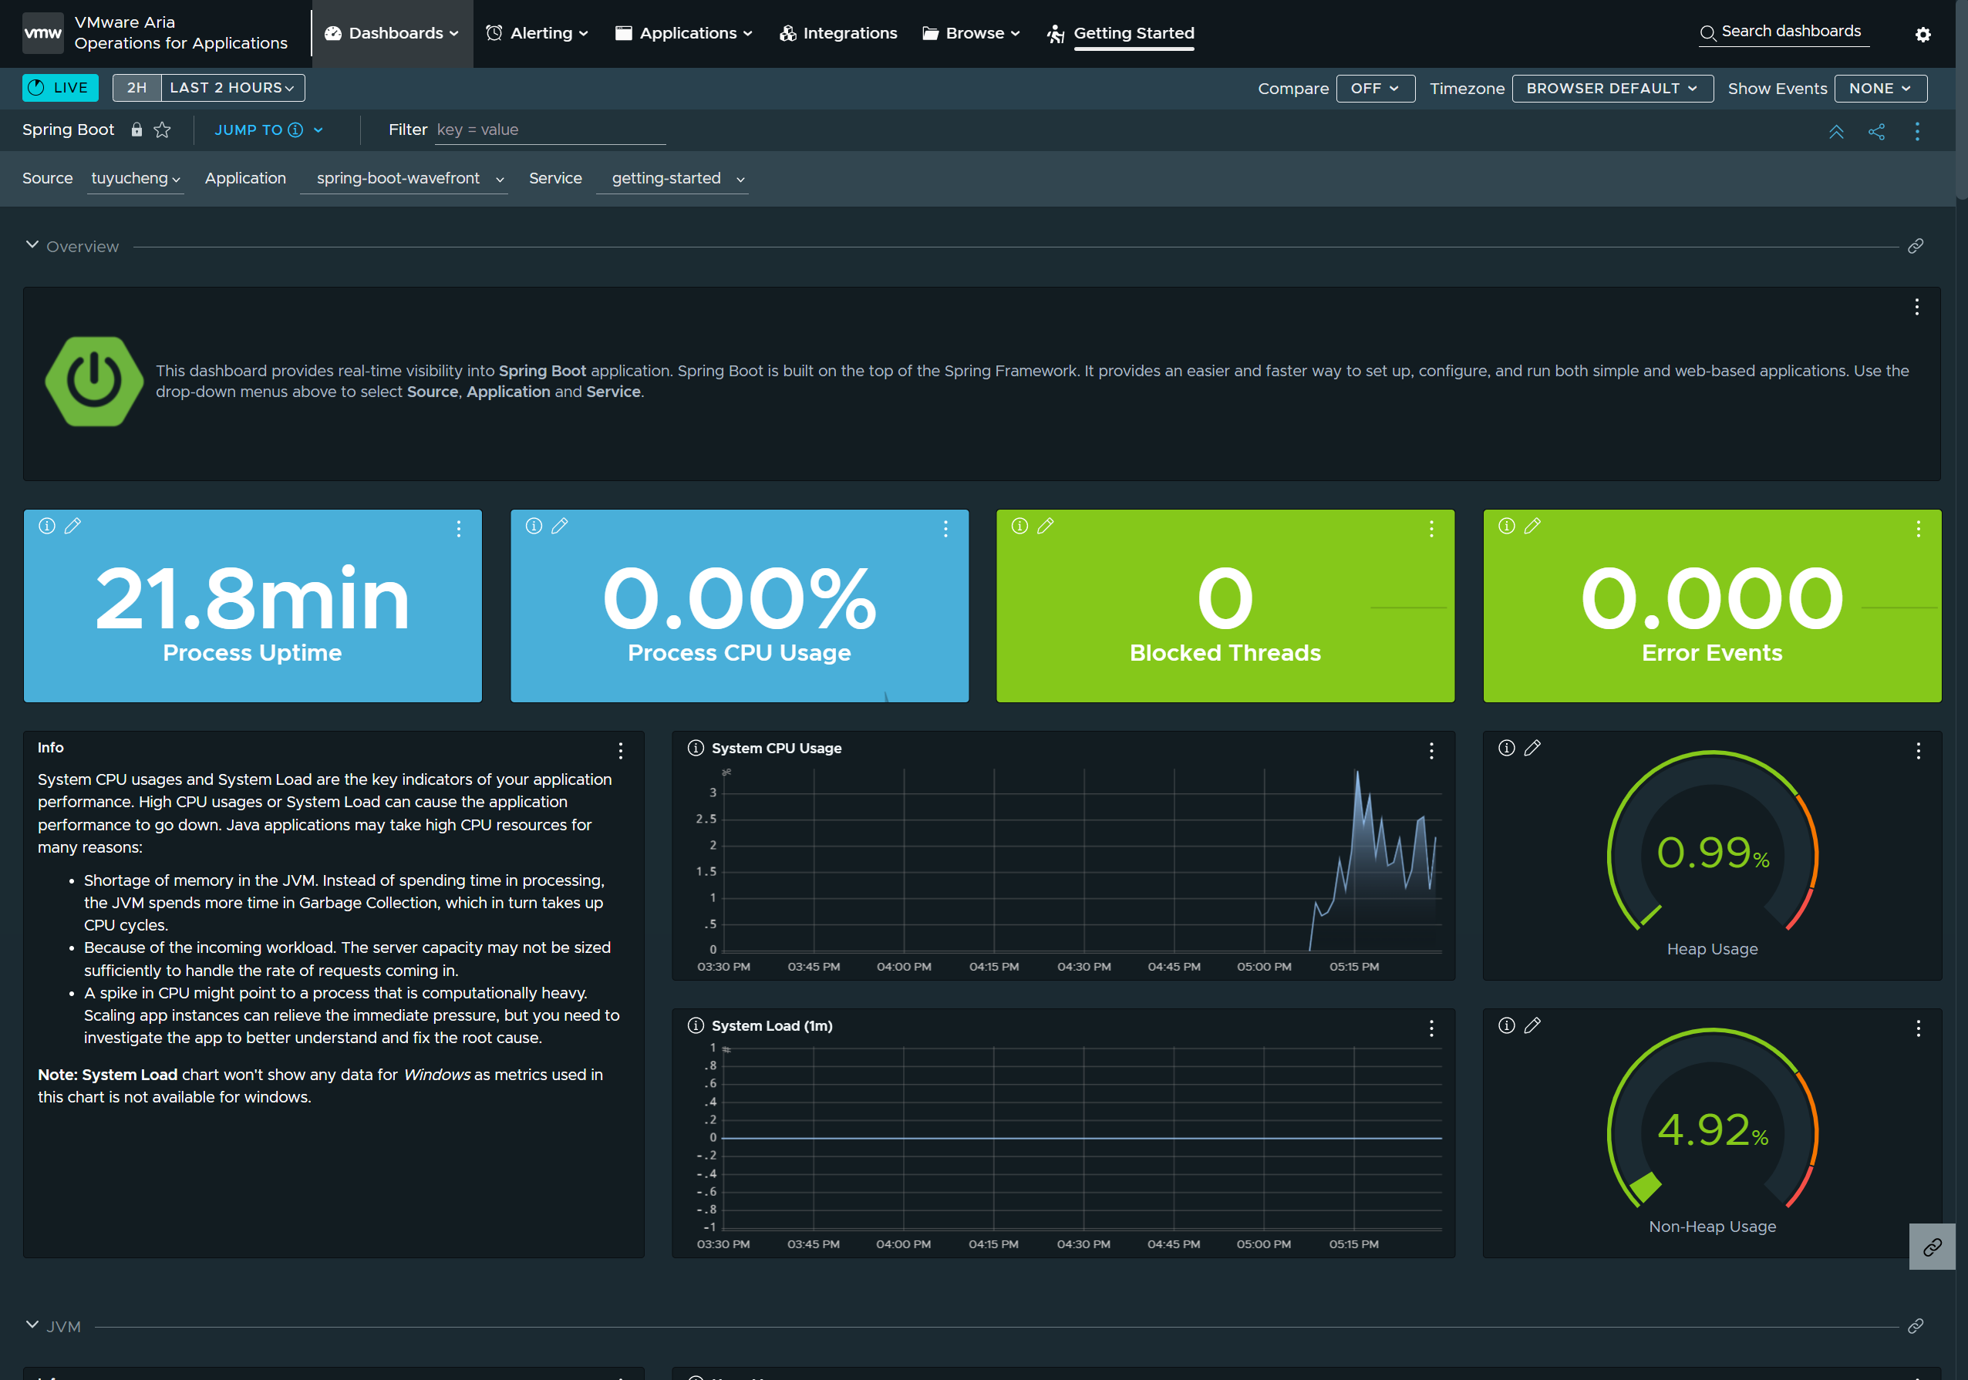Copy link for the Overview section

1916,246
